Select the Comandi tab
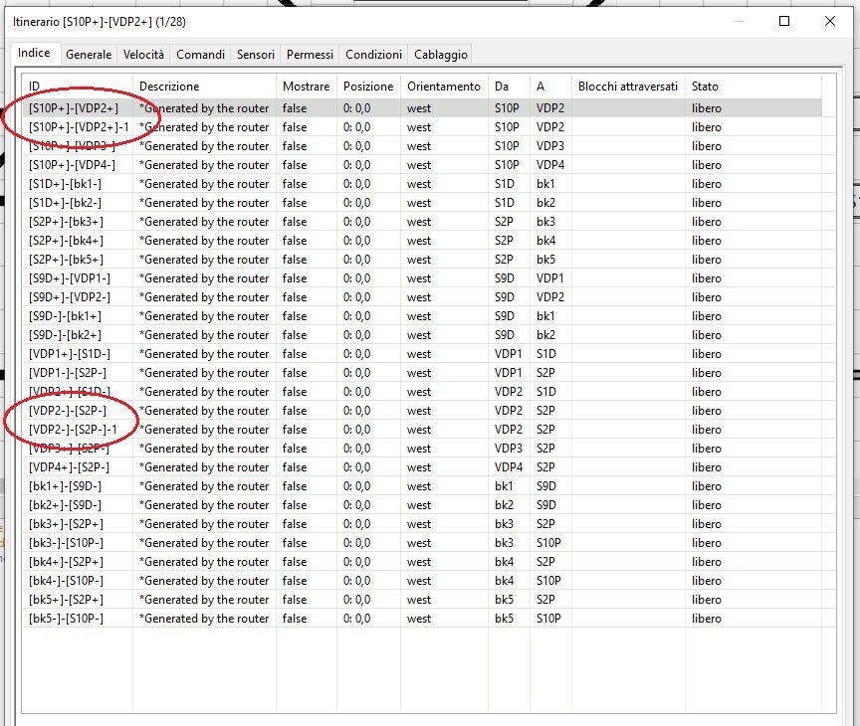Viewport: 860px width, 726px height. point(200,55)
